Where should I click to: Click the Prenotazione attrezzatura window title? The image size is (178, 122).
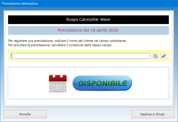pos(20,4)
